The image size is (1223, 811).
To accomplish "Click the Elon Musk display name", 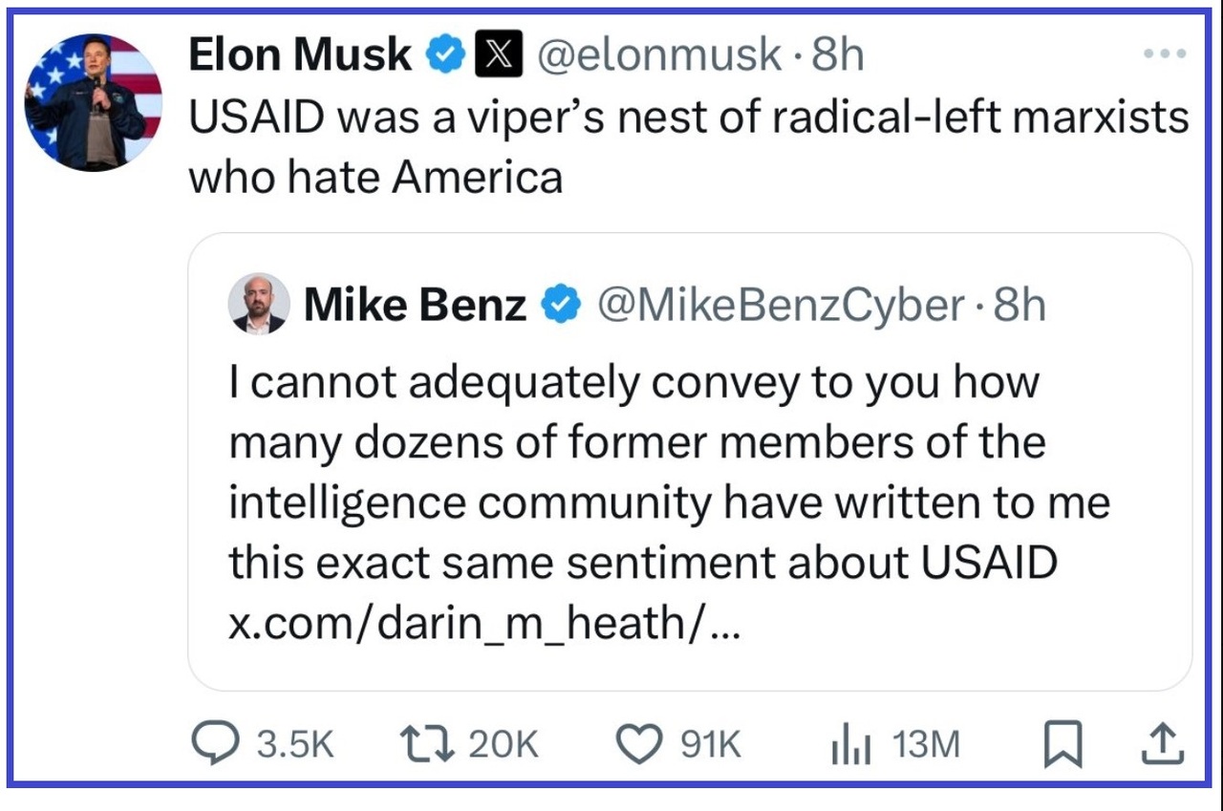I will pos(300,55).
